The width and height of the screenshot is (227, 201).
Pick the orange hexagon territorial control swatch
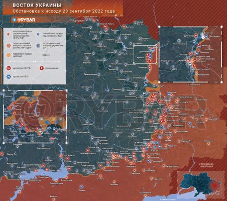click(x=9, y=46)
